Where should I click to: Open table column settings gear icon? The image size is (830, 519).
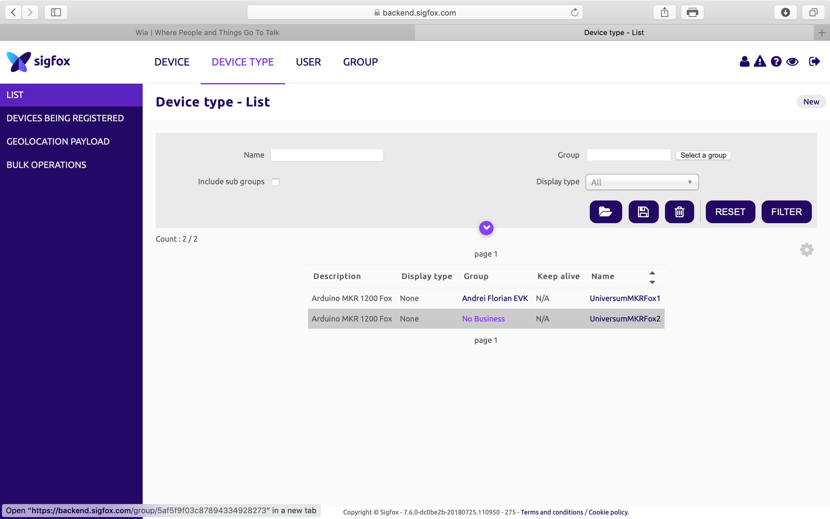point(807,249)
